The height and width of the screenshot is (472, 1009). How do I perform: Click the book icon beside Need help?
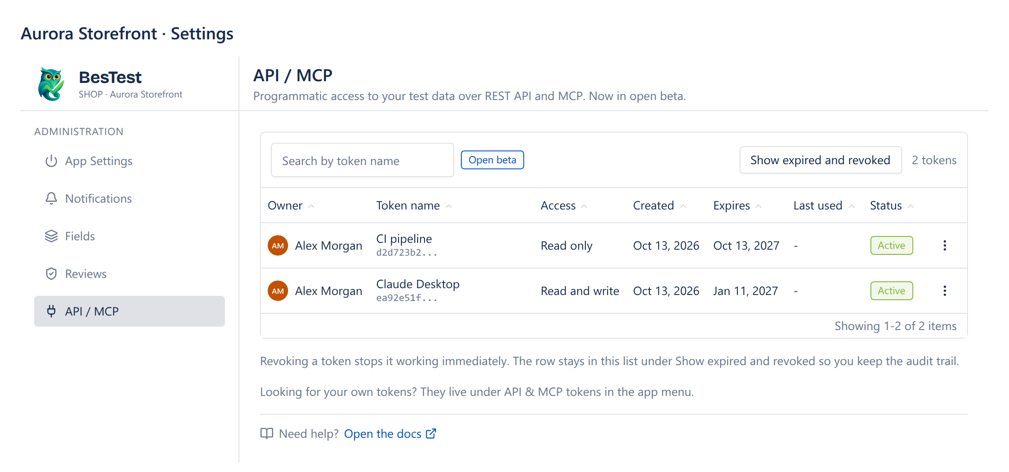[x=267, y=434]
